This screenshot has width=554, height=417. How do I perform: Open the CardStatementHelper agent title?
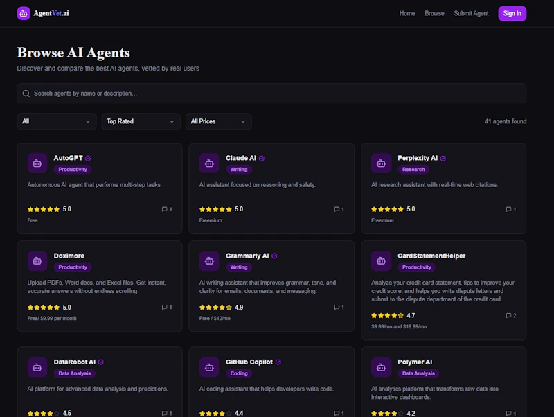(431, 256)
